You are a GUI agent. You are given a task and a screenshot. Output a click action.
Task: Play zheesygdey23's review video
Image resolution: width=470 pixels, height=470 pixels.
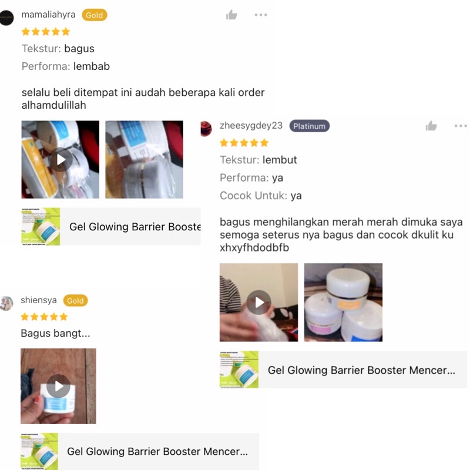[x=258, y=303]
